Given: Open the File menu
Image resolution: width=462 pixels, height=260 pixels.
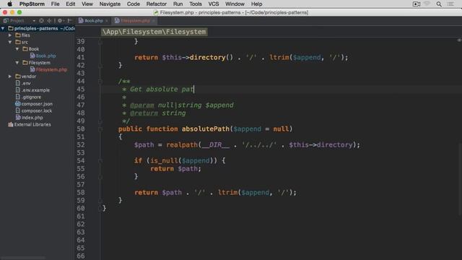Looking at the screenshot, I should 55,4.
